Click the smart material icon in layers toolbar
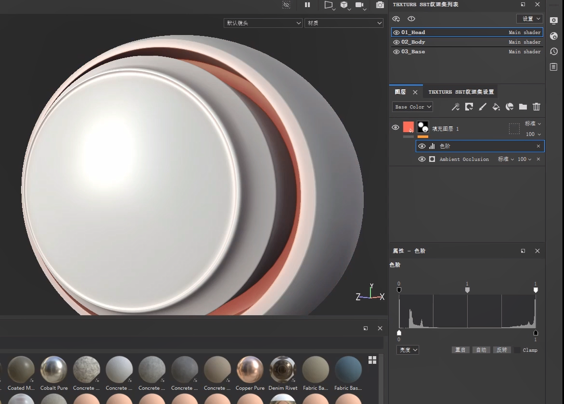The height and width of the screenshot is (404, 564). [509, 107]
